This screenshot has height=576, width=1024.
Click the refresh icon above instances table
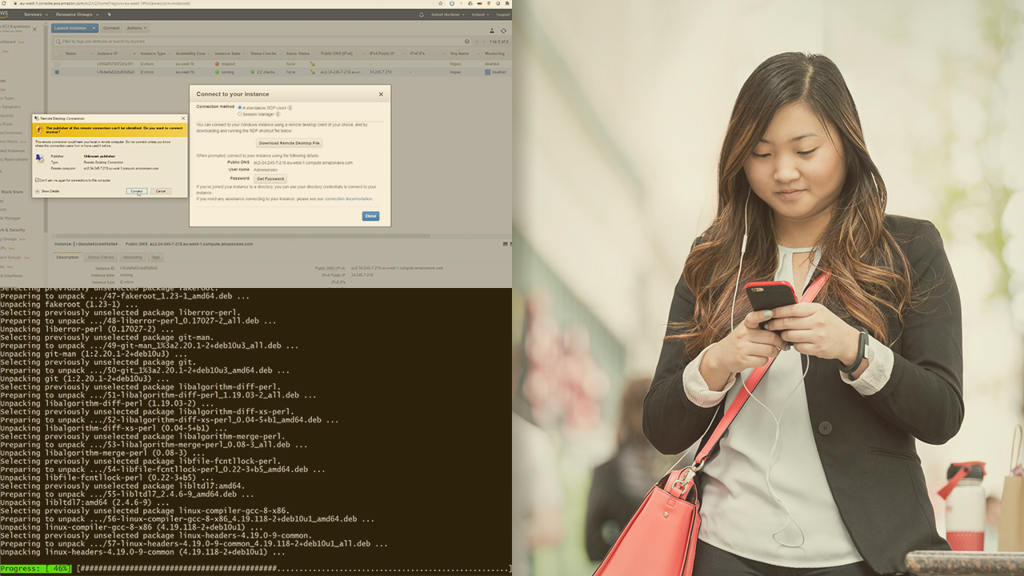click(503, 30)
